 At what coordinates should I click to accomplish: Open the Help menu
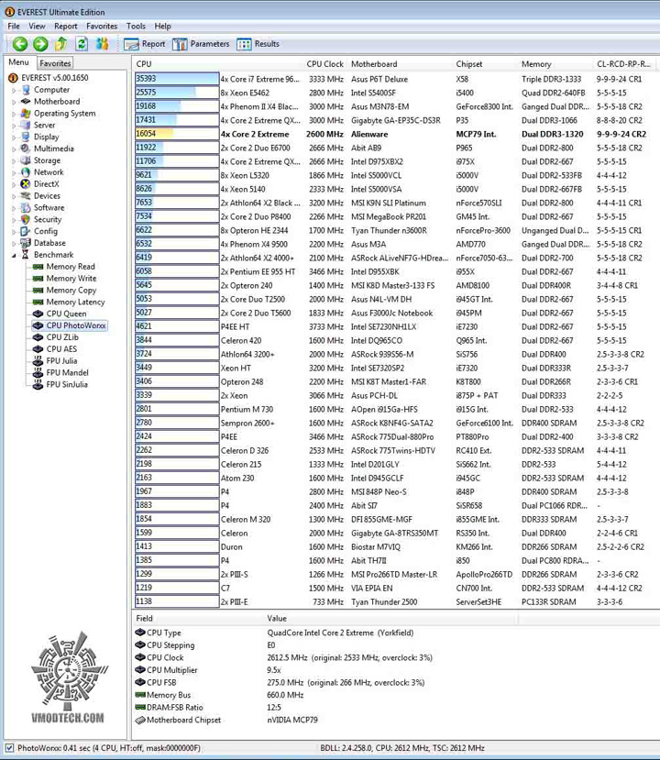pyautogui.click(x=163, y=27)
